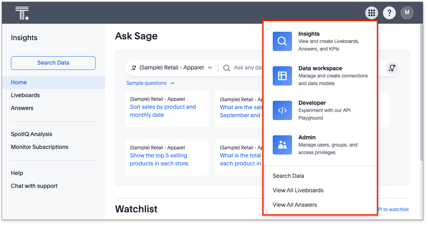Click the help question mark icon
Screen dimensions: 428x226
tap(389, 13)
